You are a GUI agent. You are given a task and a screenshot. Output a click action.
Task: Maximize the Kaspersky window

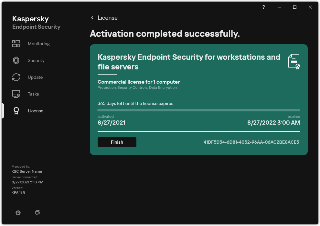click(295, 7)
